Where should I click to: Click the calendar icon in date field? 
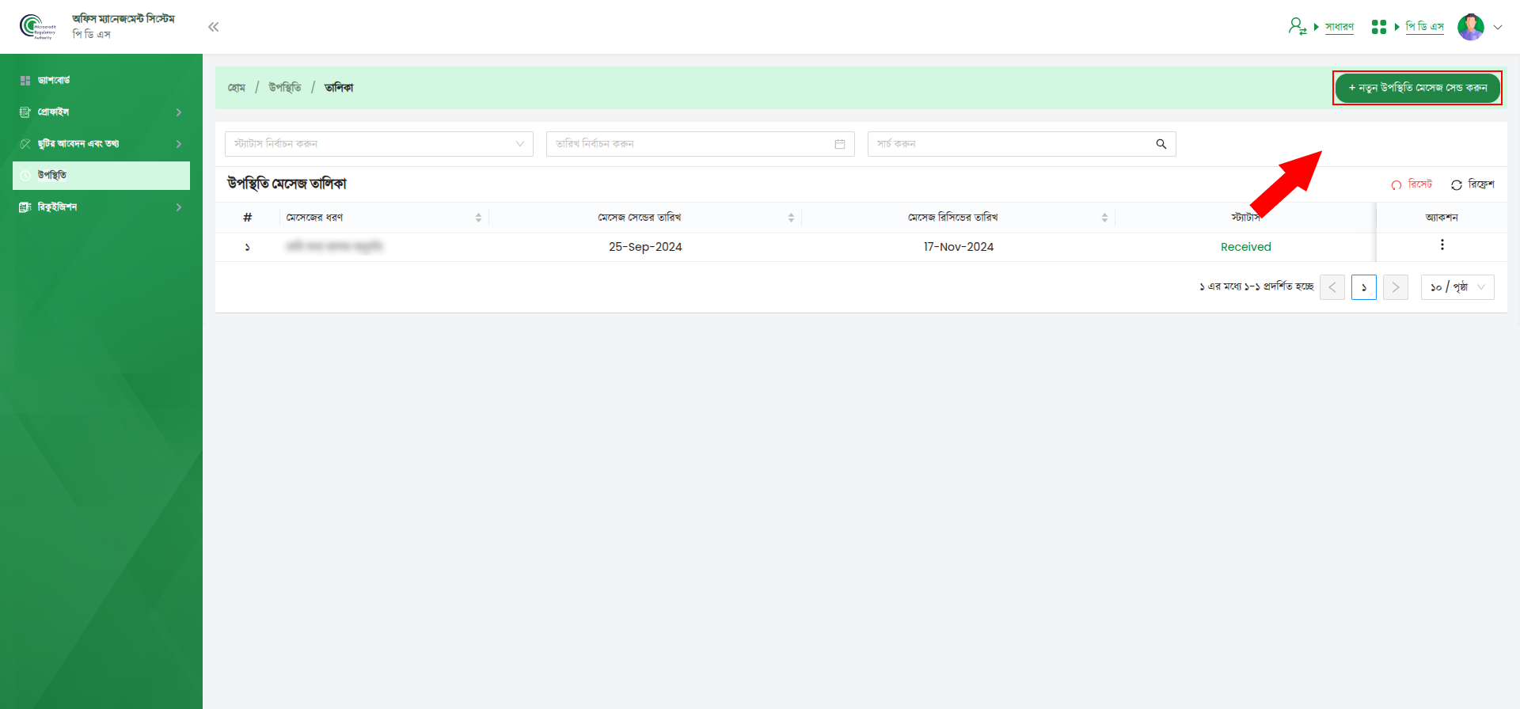(840, 144)
